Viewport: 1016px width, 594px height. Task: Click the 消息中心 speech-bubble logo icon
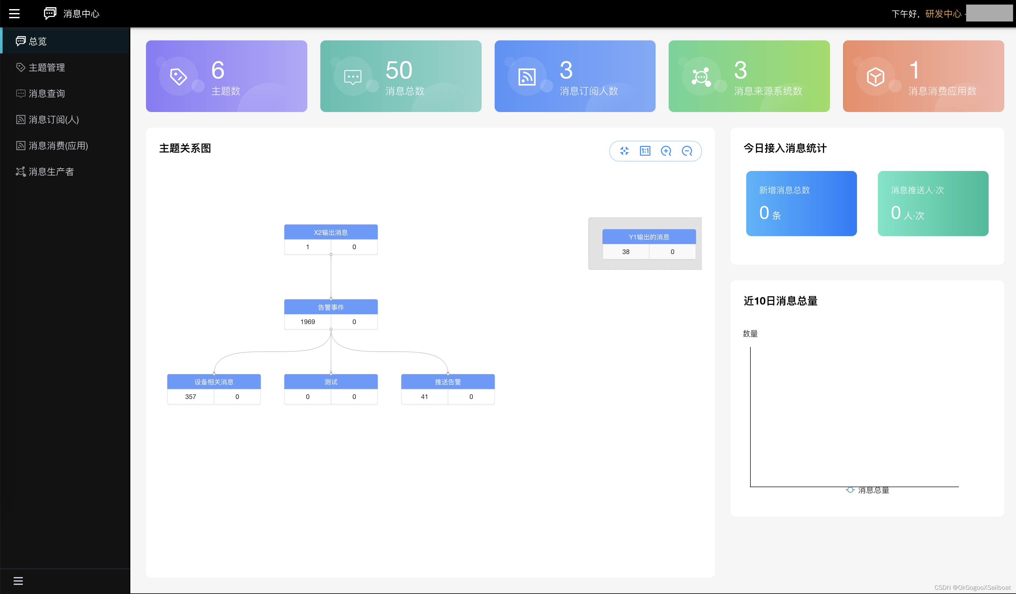coord(50,13)
